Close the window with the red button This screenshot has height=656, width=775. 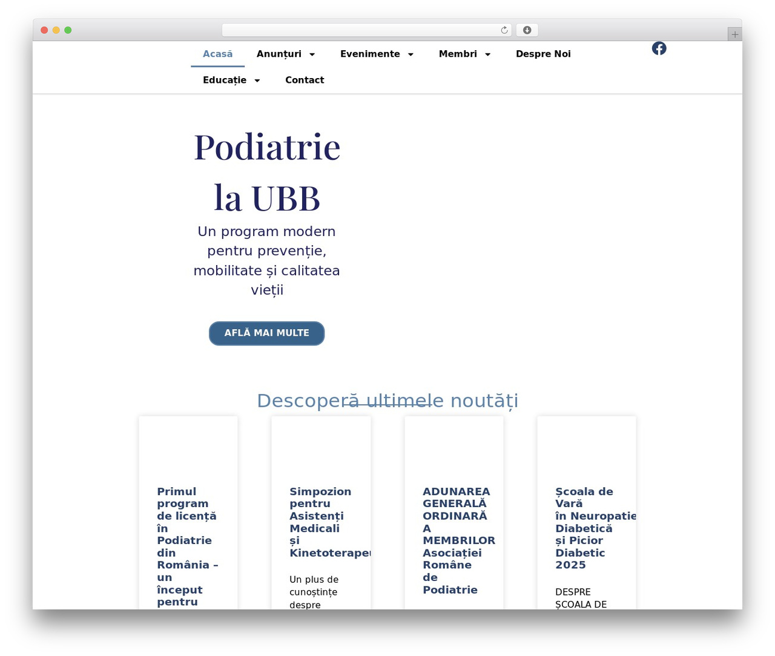coord(44,30)
